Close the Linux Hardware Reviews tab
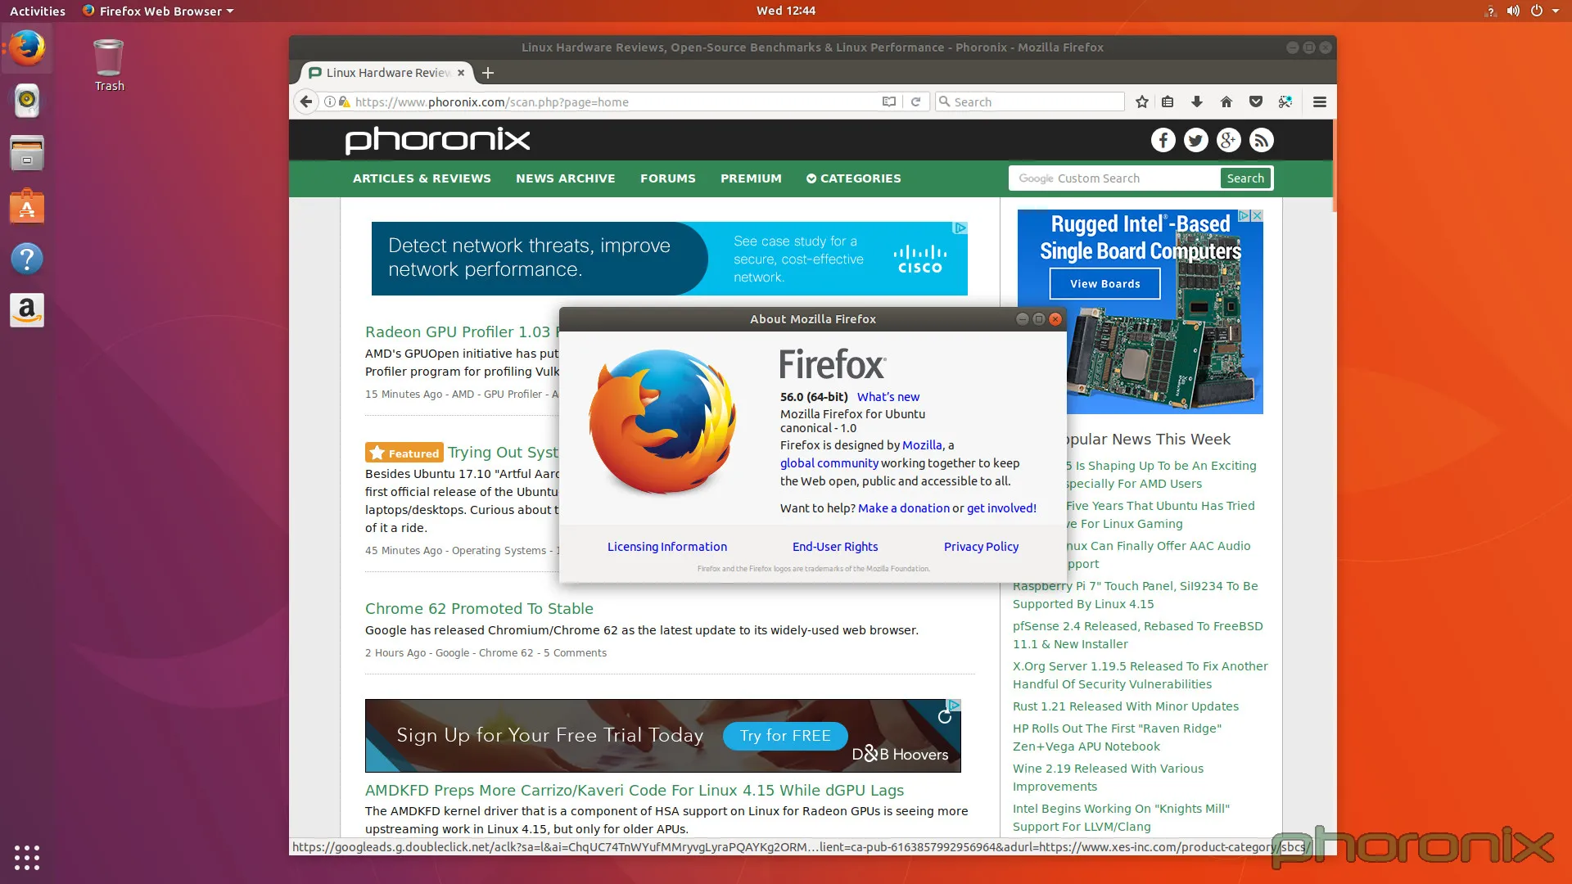 tap(461, 73)
